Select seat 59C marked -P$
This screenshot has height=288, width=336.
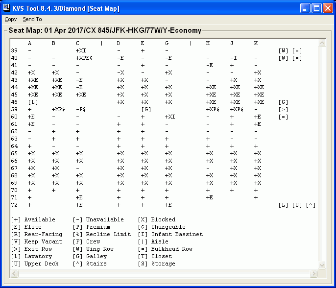(81, 109)
